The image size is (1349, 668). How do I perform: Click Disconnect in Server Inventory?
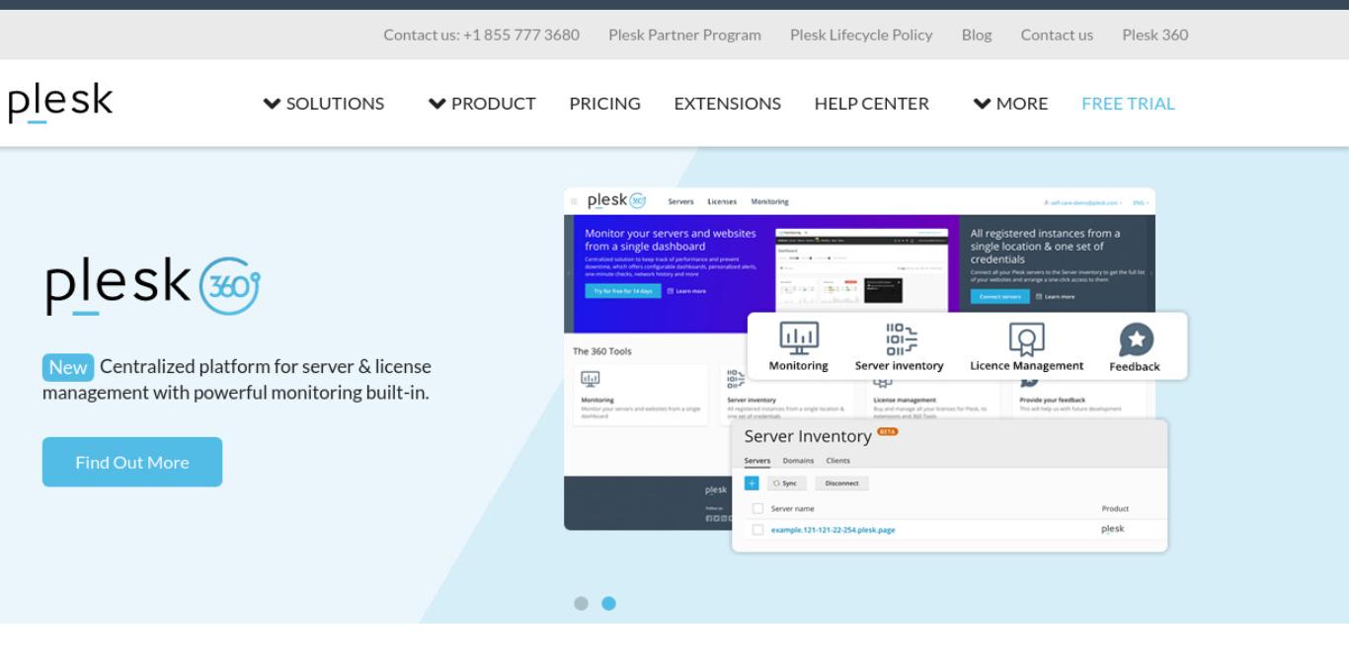point(841,483)
